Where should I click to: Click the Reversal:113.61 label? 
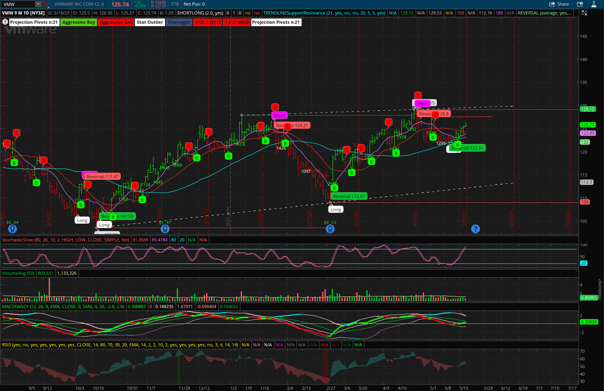click(349, 196)
